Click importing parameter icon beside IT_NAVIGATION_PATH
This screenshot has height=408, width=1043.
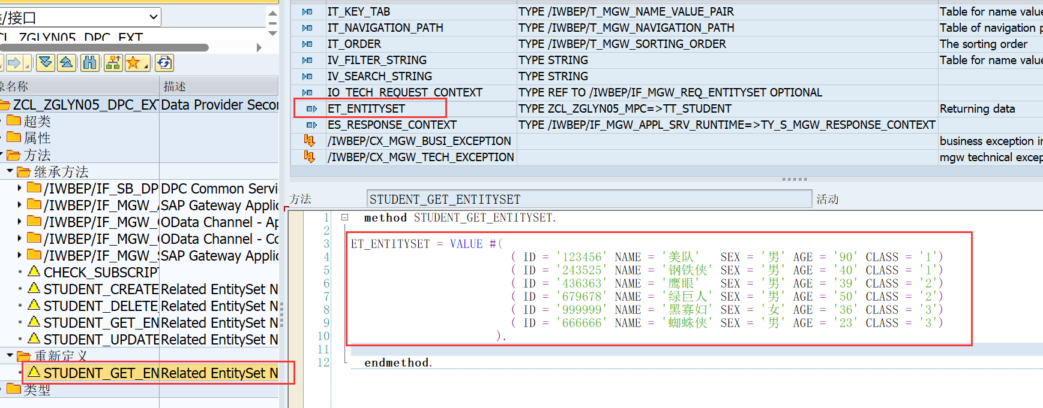pyautogui.click(x=307, y=28)
